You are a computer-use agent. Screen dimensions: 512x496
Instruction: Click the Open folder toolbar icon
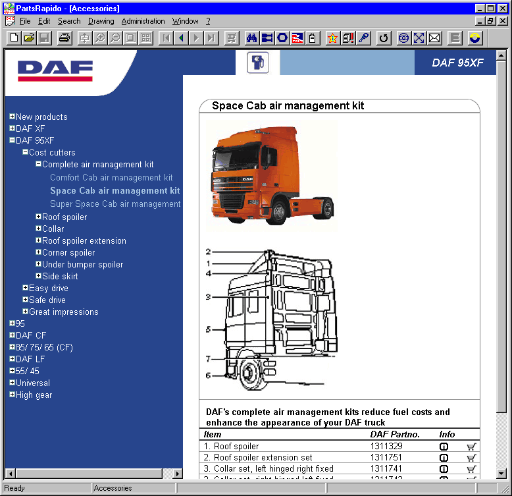point(29,38)
